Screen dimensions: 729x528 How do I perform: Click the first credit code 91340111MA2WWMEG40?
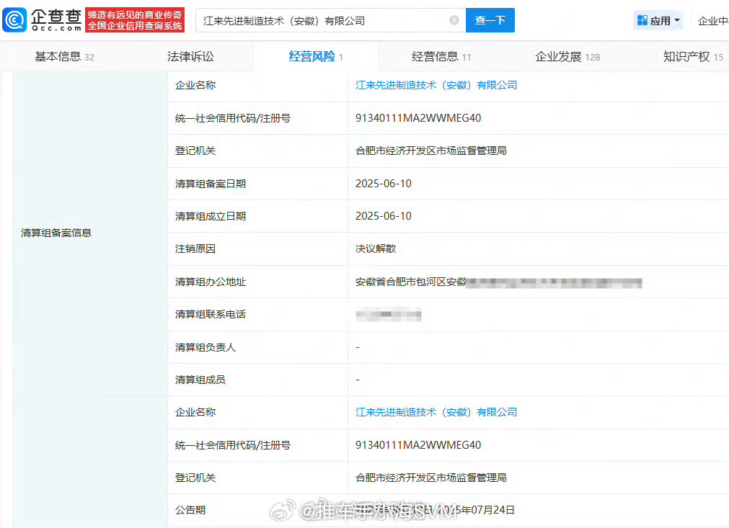click(418, 118)
